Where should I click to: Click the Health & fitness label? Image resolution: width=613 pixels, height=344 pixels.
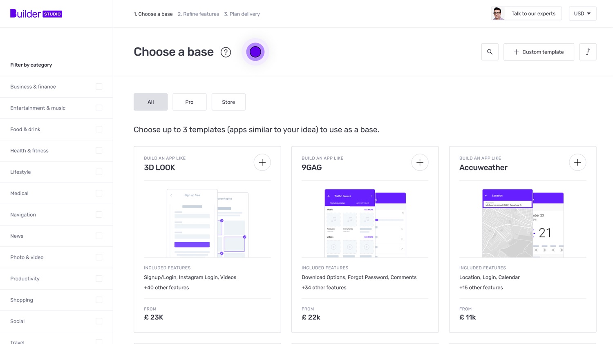pyautogui.click(x=29, y=151)
